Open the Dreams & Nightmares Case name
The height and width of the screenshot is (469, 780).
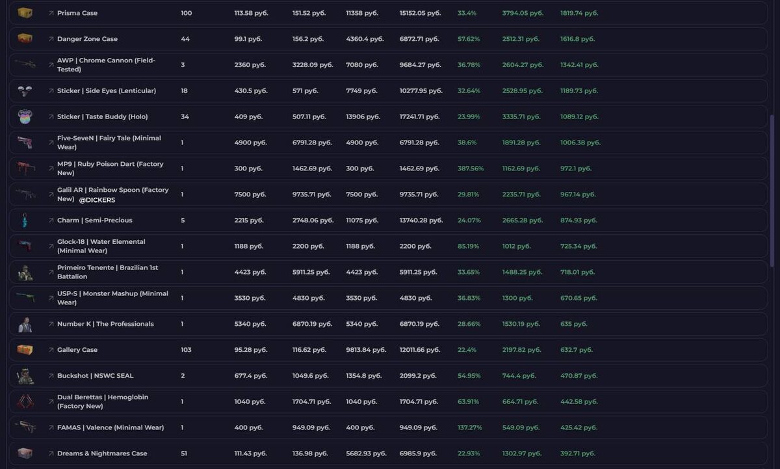[x=102, y=453]
